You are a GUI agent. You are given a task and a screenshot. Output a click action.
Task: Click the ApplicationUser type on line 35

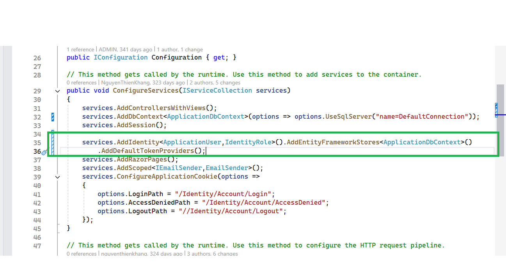tap(192, 142)
